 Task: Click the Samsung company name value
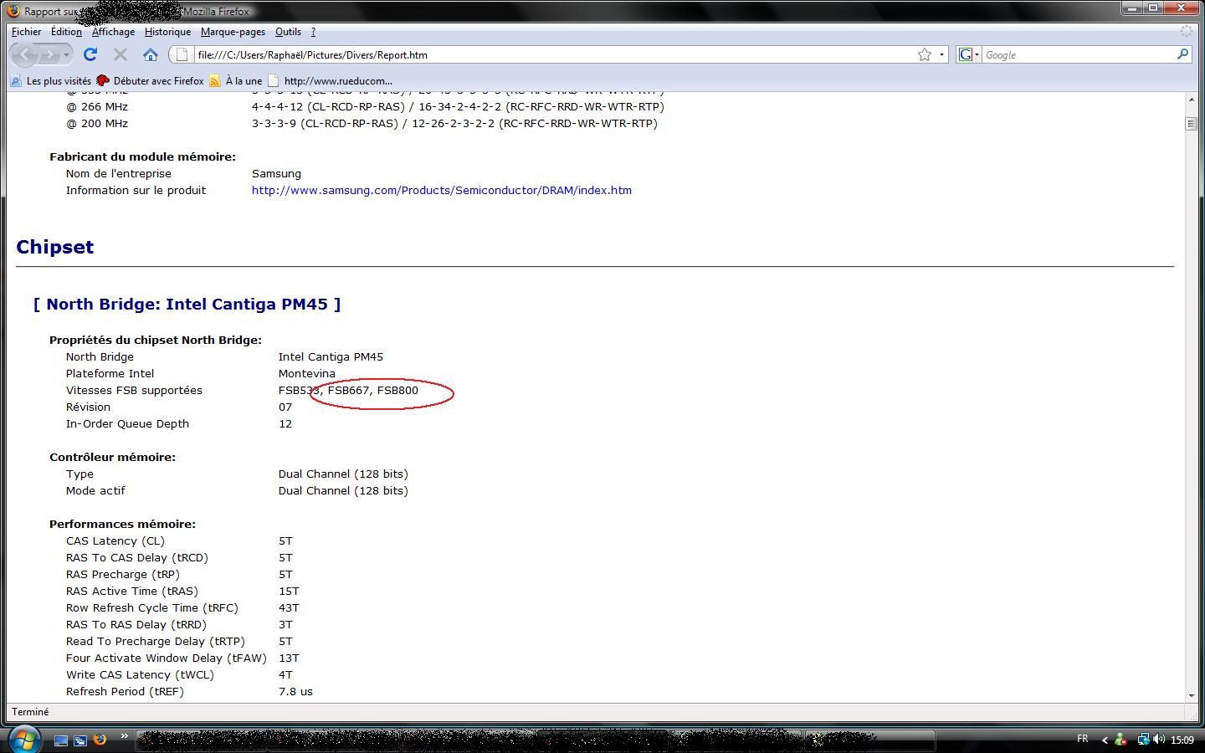(x=276, y=173)
